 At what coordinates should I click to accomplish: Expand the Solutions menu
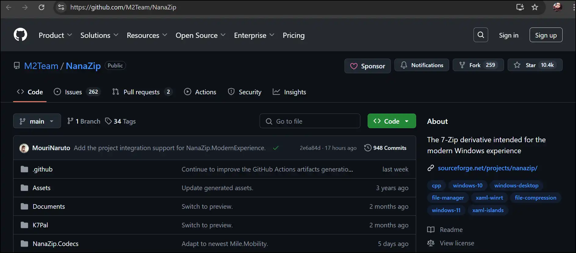99,35
